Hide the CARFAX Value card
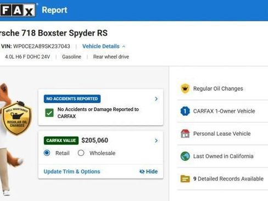 coord(149,171)
